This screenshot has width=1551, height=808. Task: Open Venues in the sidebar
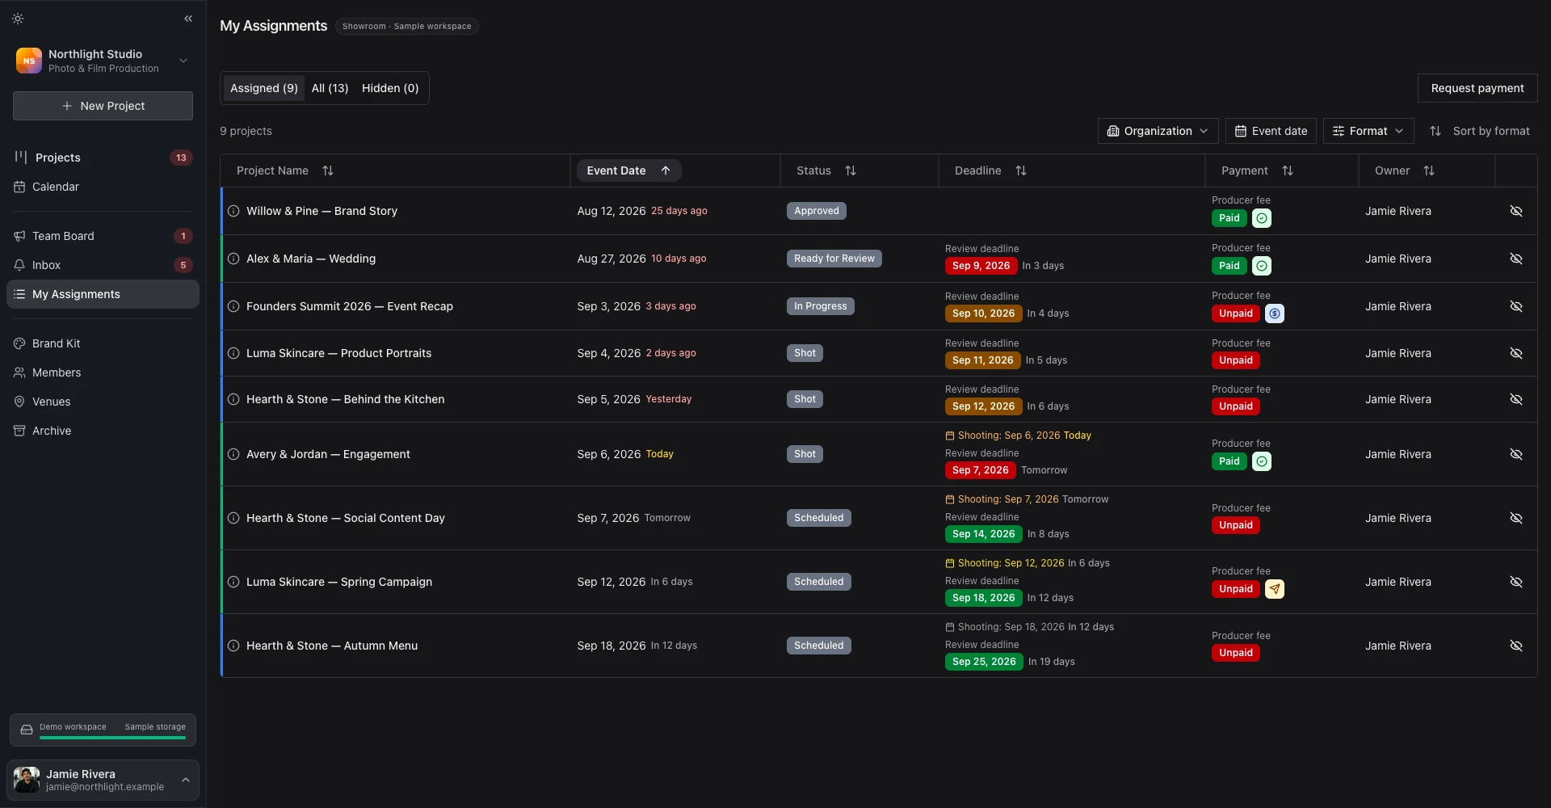point(103,402)
